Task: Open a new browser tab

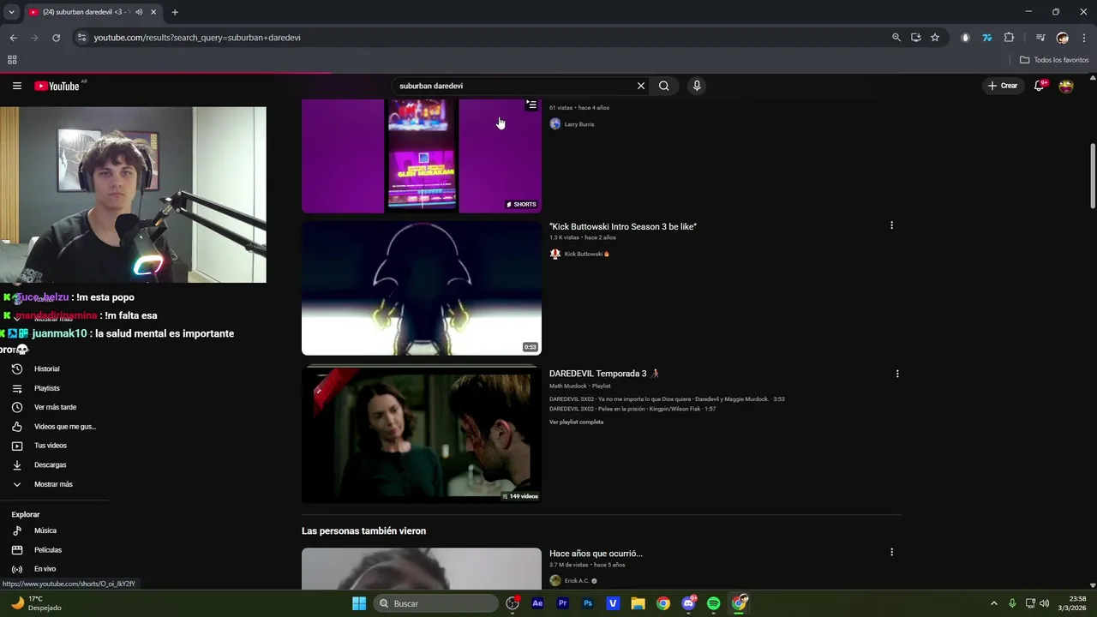Action: coord(175,12)
